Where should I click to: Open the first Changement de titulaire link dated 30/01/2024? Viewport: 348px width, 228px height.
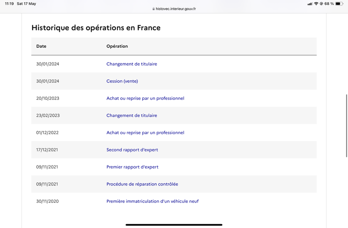pyautogui.click(x=132, y=64)
